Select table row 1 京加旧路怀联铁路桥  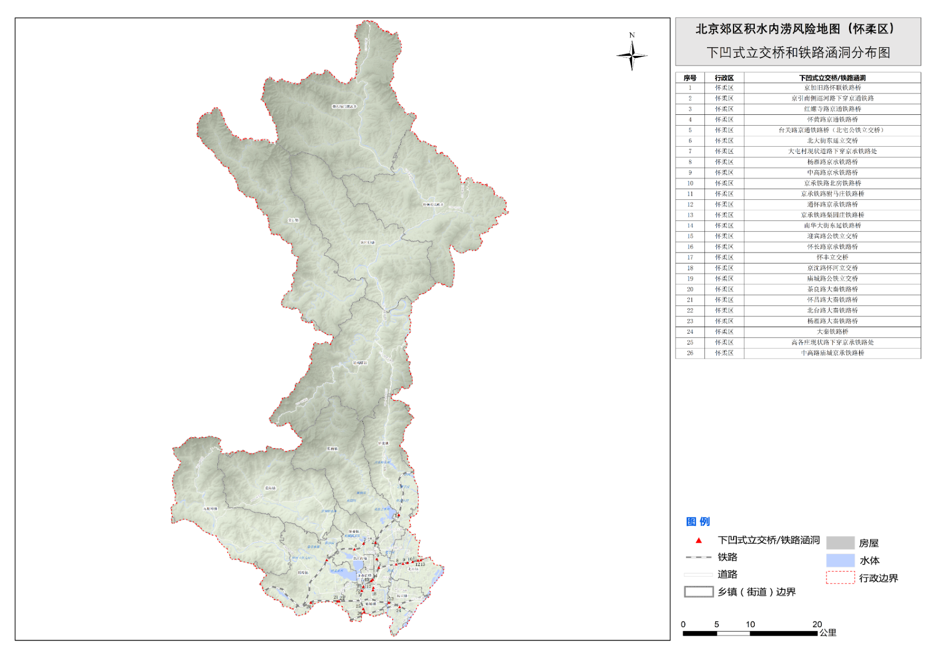coord(832,88)
